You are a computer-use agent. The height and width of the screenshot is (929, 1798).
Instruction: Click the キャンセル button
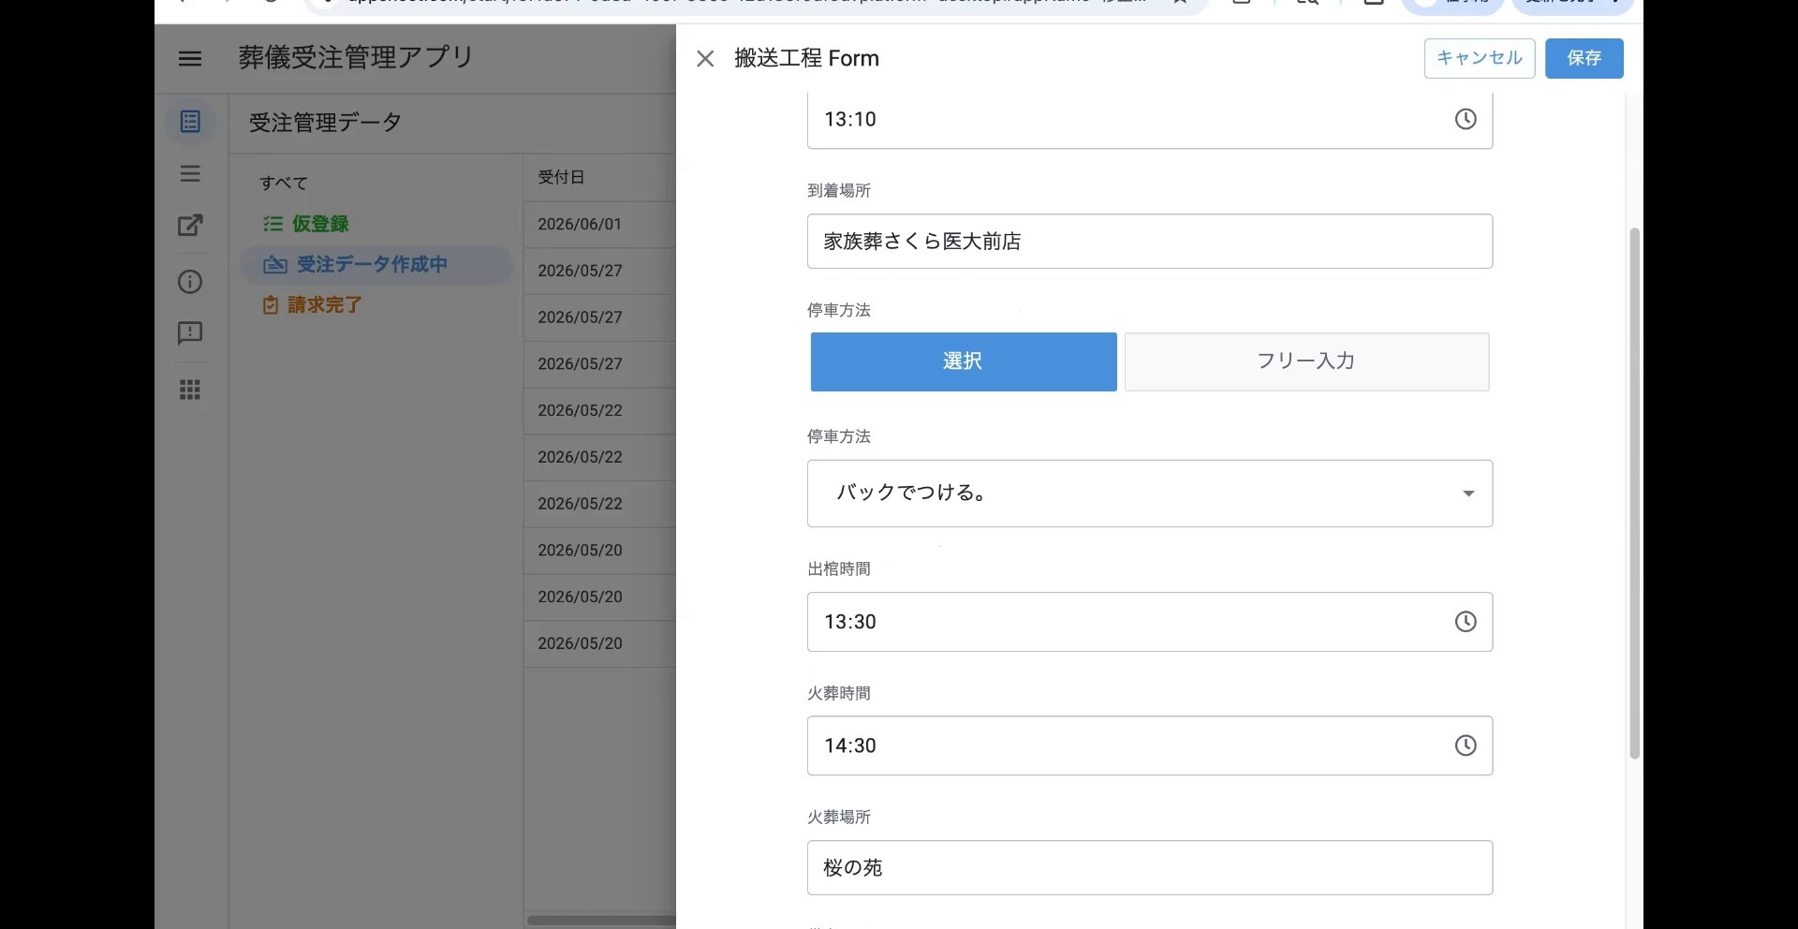1480,58
